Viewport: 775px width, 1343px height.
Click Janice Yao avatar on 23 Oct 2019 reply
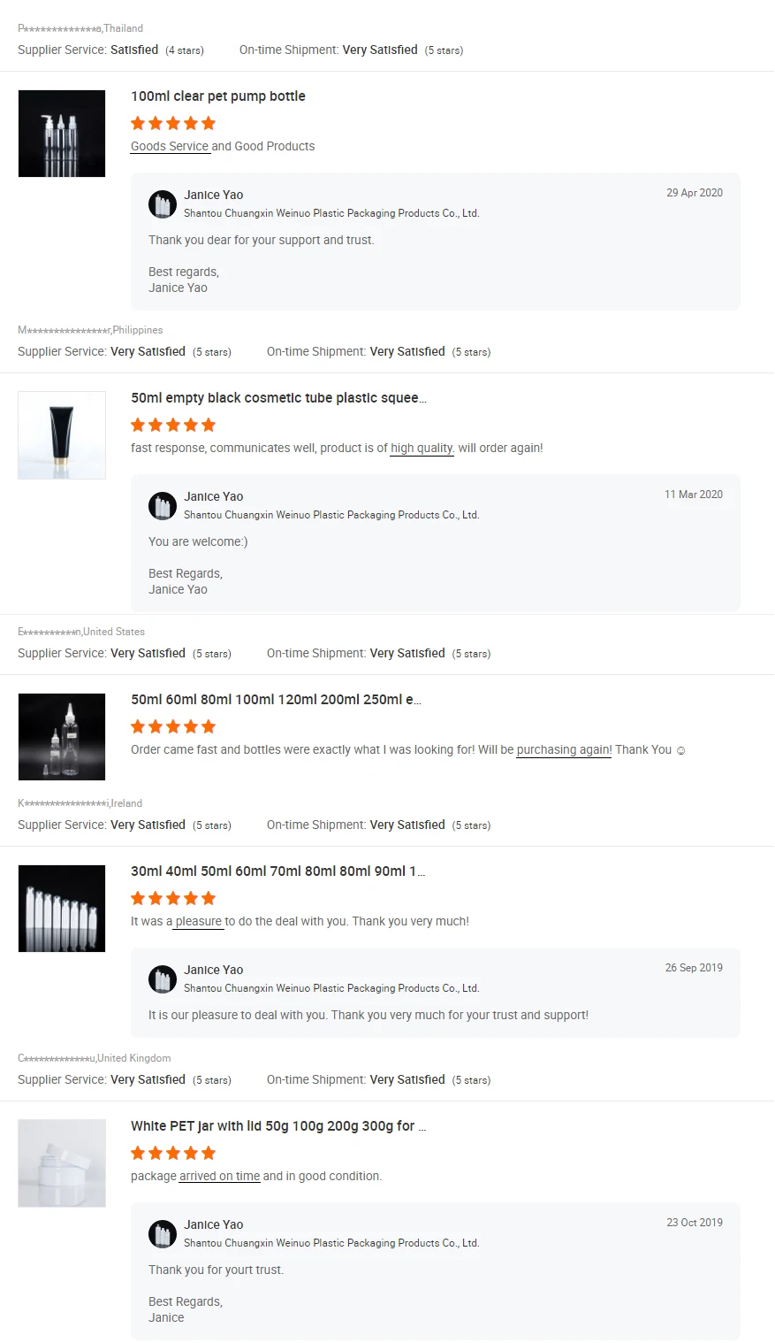pyautogui.click(x=163, y=1234)
